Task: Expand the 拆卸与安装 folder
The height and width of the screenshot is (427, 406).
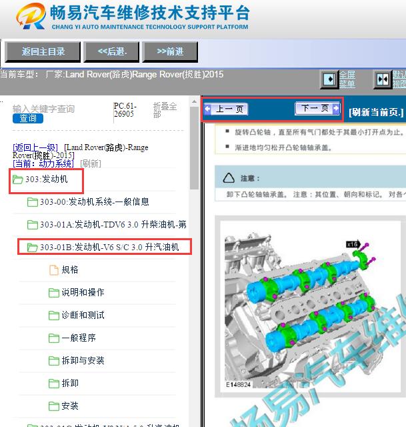Action: [83, 361]
